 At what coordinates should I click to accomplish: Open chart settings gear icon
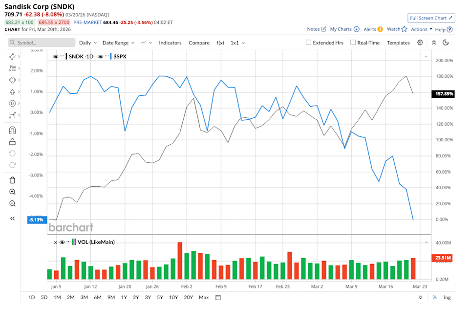[x=420, y=43]
